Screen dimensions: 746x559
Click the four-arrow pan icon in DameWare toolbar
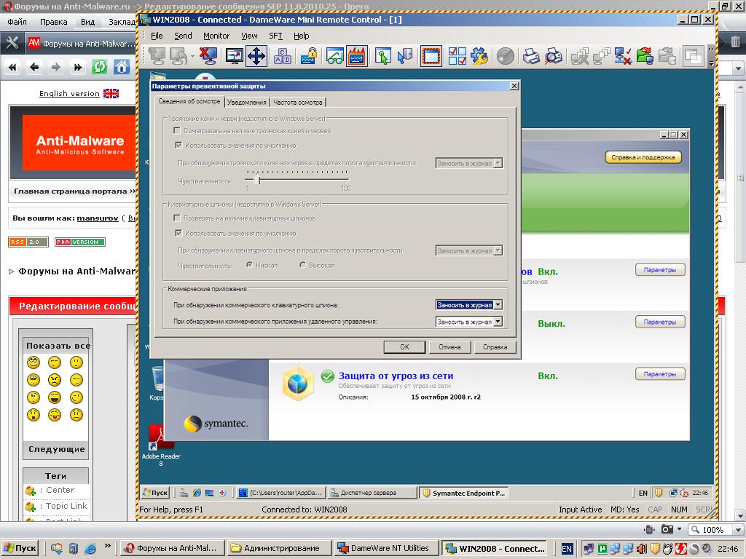pos(256,56)
